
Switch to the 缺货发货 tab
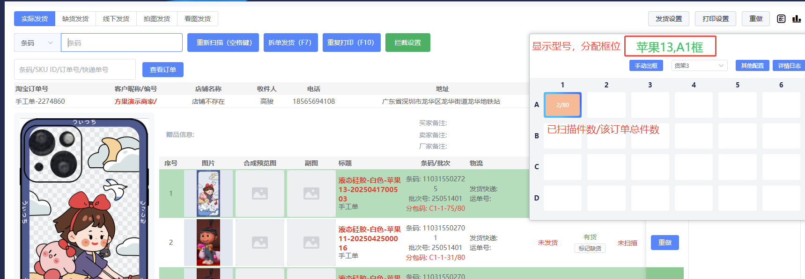75,19
